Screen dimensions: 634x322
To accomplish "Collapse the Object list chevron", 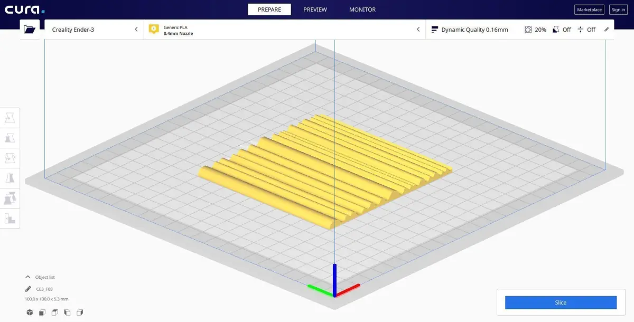I will coord(28,277).
